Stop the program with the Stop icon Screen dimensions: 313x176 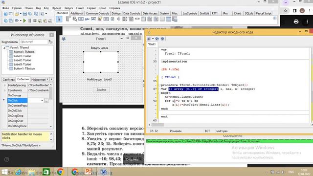35,21
